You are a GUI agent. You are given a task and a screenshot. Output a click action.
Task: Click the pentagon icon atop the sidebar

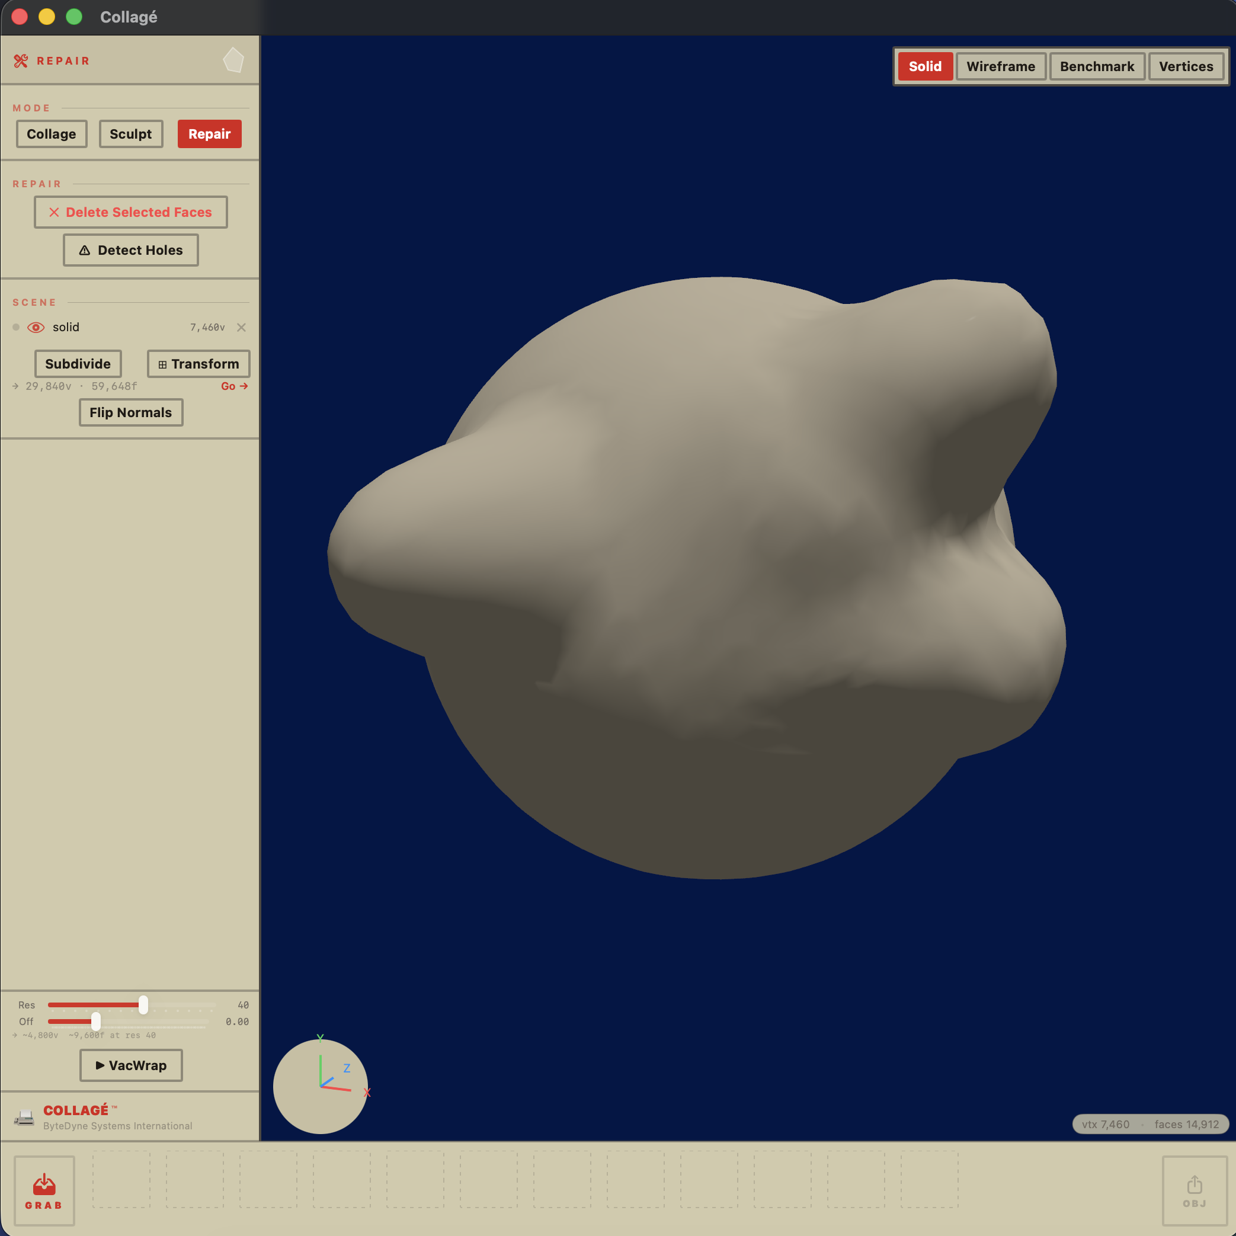coord(234,59)
